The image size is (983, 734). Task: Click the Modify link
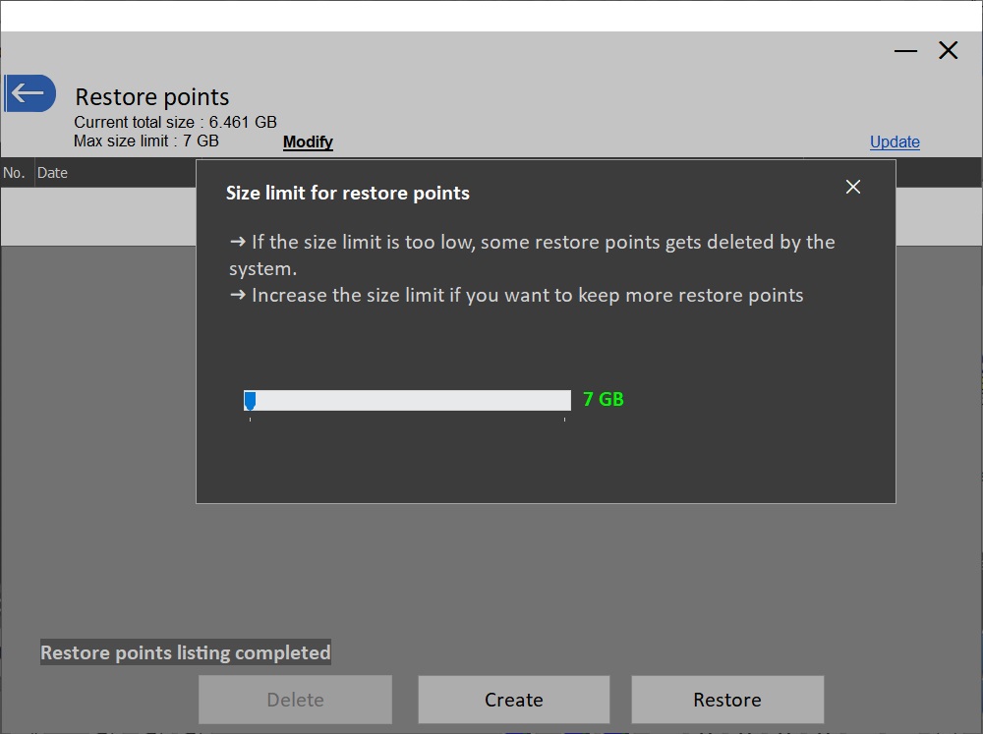tap(308, 142)
